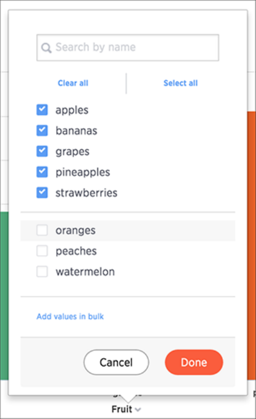The height and width of the screenshot is (419, 256).
Task: Click the magnifying glass search icon
Action: click(46, 48)
